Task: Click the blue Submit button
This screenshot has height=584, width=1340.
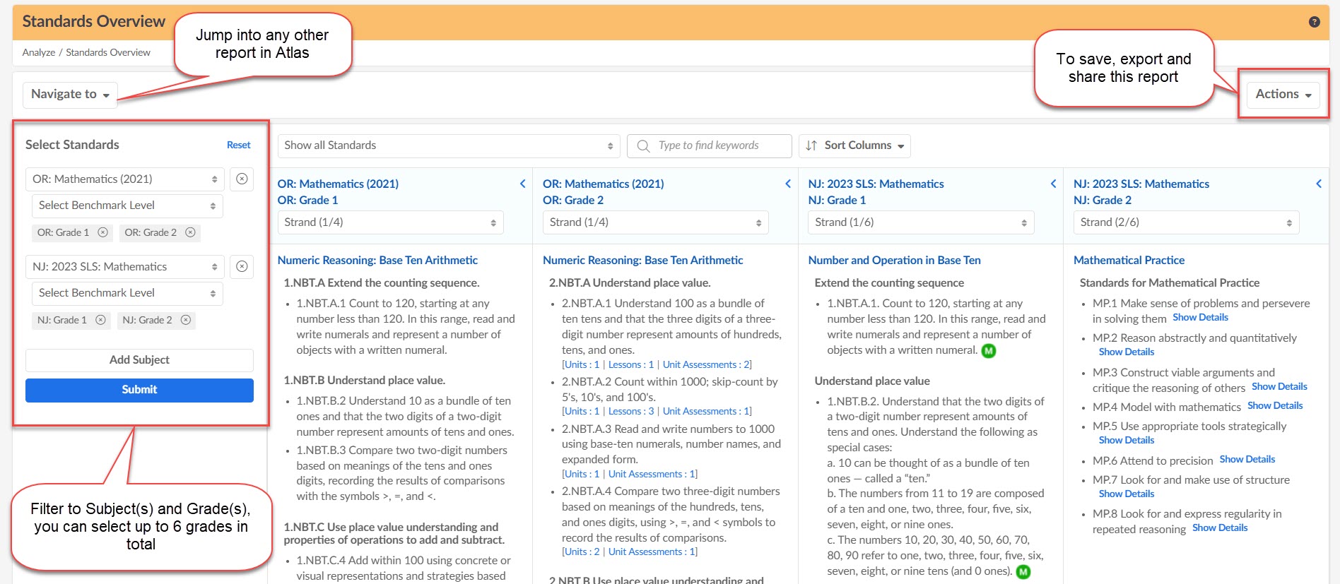Action: [139, 391]
